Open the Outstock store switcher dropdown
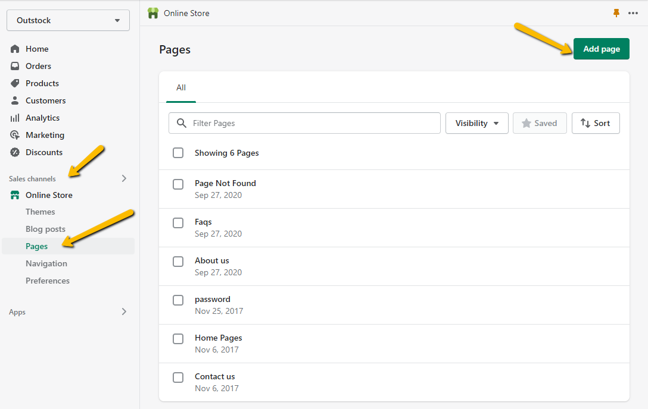648x409 pixels. coord(68,20)
